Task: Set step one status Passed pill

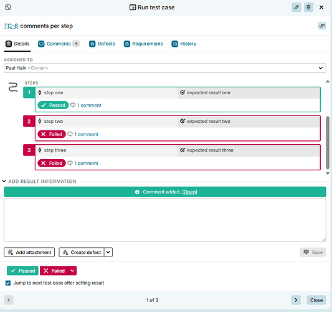Action: pyautogui.click(x=53, y=105)
